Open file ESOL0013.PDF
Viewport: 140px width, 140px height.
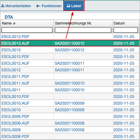click(15, 37)
